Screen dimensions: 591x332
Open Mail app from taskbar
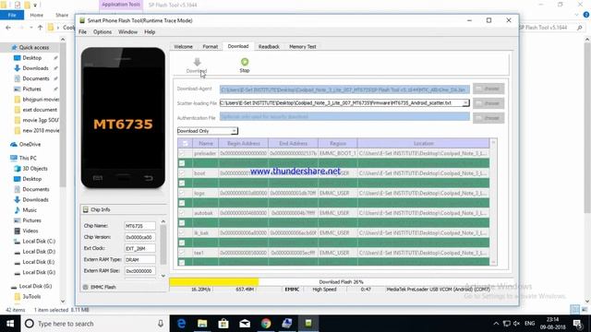click(x=245, y=324)
